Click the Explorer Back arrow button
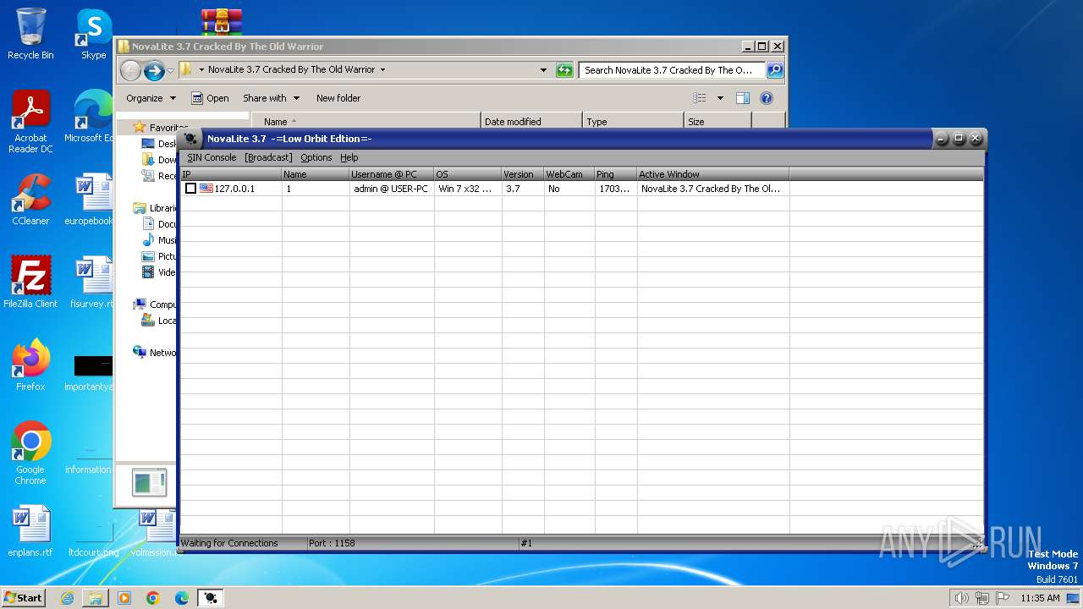This screenshot has height=609, width=1083. tap(130, 70)
